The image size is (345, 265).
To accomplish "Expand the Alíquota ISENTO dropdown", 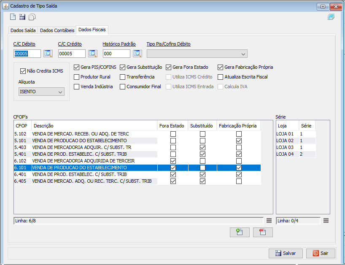I will pos(41,92).
